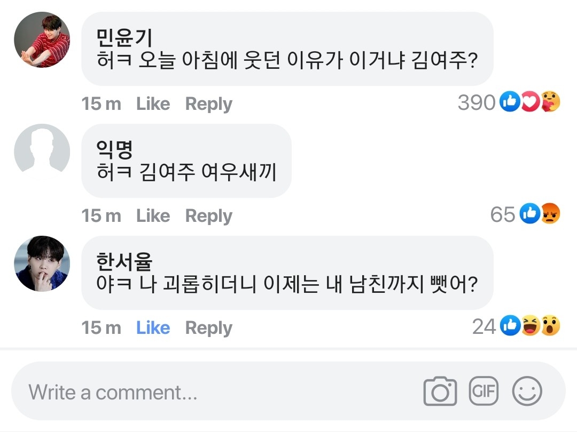The width and height of the screenshot is (577, 432).
Task: Tap the camera icon in comment box
Action: click(x=440, y=392)
